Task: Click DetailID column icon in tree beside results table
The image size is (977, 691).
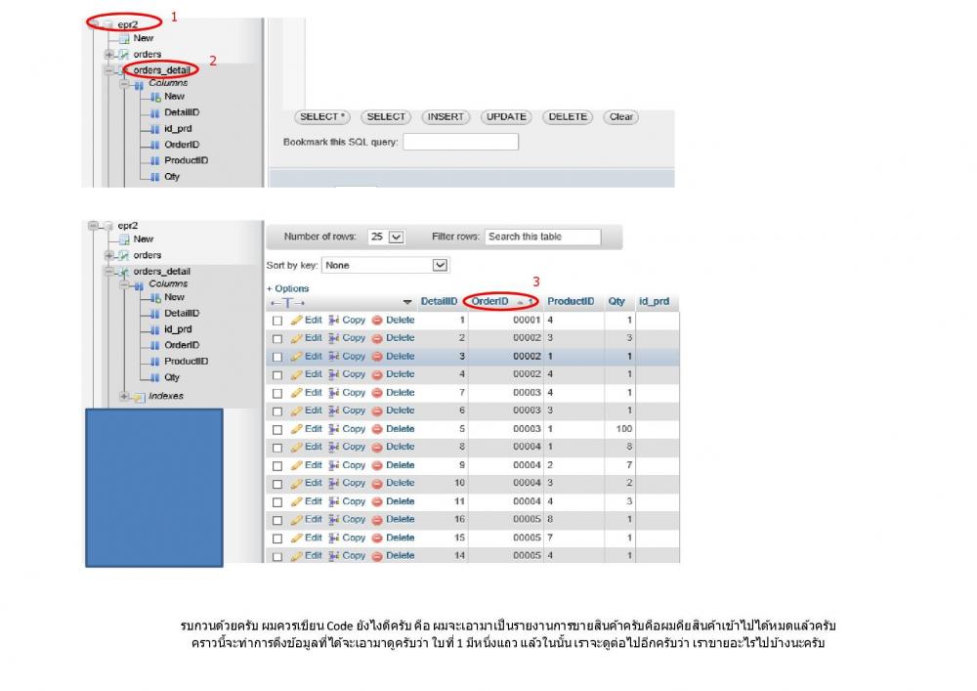Action: pos(154,314)
